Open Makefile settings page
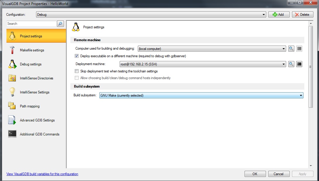The image size is (319, 181). [36, 50]
